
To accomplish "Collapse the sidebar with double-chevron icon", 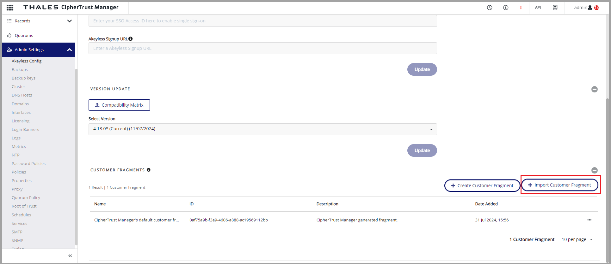I will [x=70, y=256].
